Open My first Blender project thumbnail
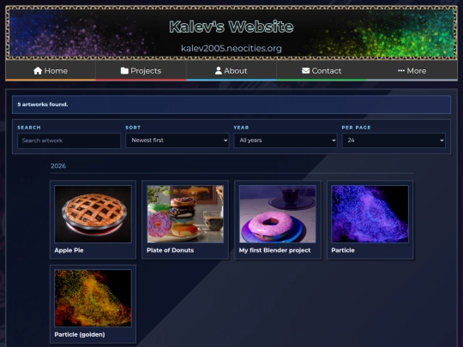This screenshot has height=347, width=463. pos(278,214)
